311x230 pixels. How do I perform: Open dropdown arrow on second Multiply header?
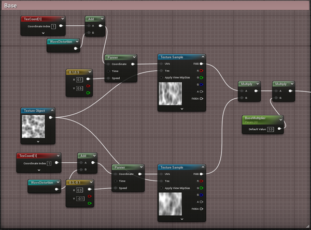[x=292, y=84]
